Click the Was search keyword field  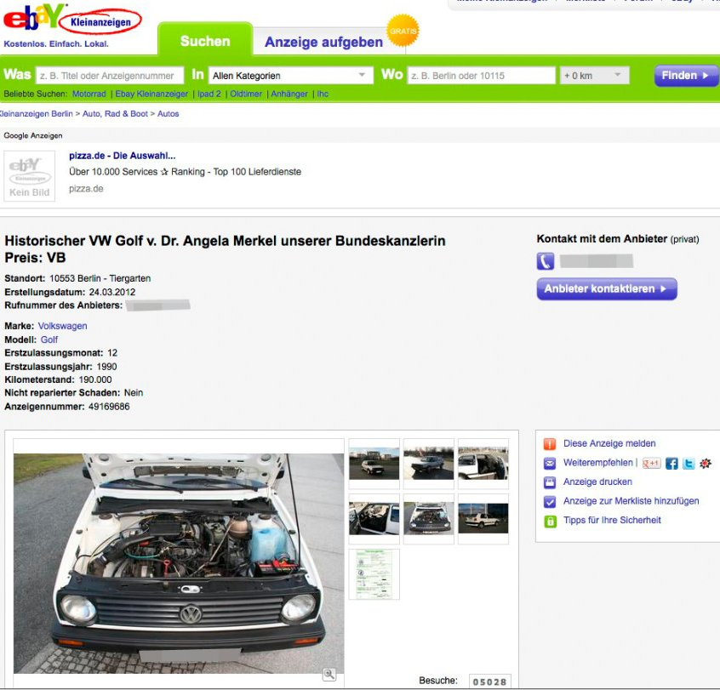pos(110,76)
